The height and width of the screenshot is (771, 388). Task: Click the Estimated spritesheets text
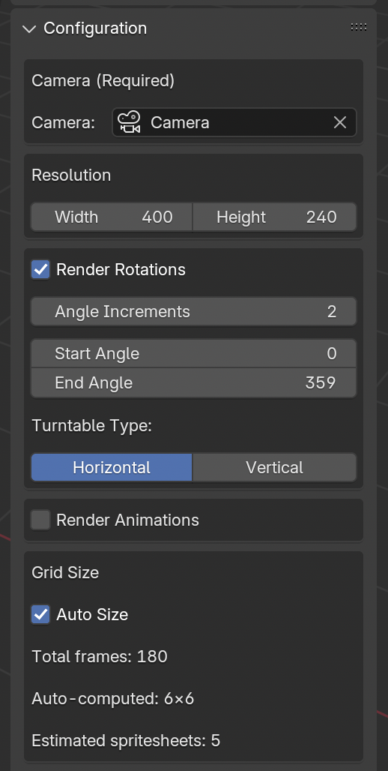127,740
